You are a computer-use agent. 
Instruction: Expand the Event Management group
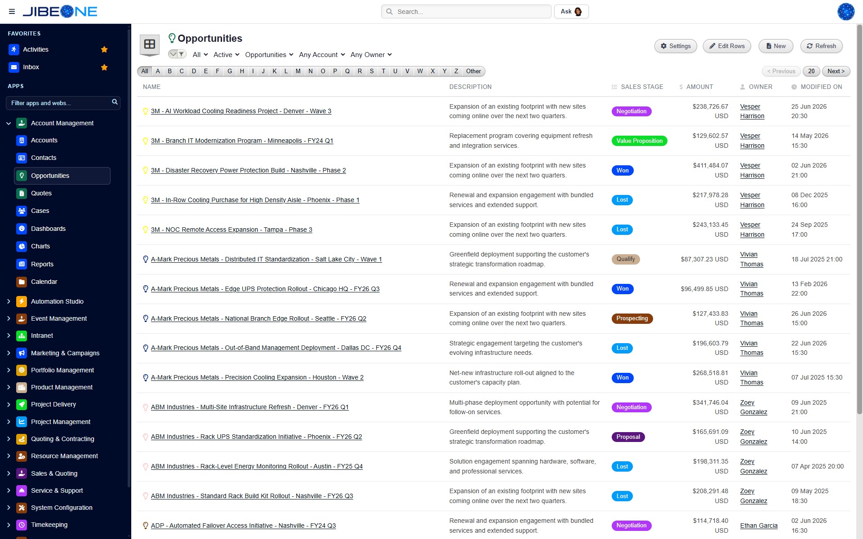pos(9,318)
